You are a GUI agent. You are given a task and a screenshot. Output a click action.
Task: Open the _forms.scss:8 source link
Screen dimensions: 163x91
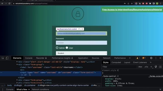pos(156,76)
